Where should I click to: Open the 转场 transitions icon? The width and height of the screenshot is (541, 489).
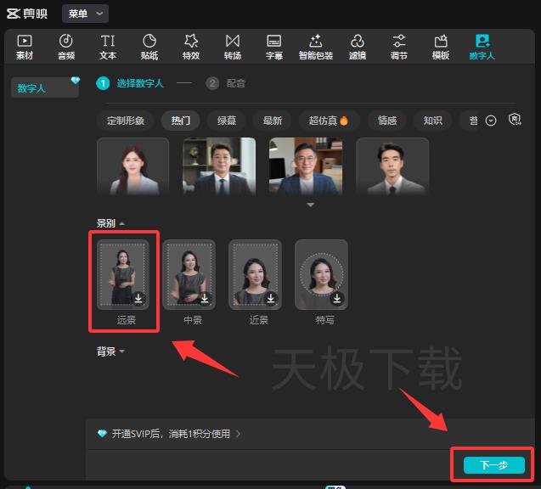tap(233, 47)
